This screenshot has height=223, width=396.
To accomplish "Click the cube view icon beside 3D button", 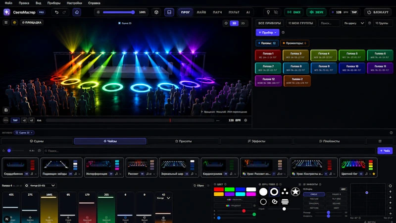I will tap(226, 23).
